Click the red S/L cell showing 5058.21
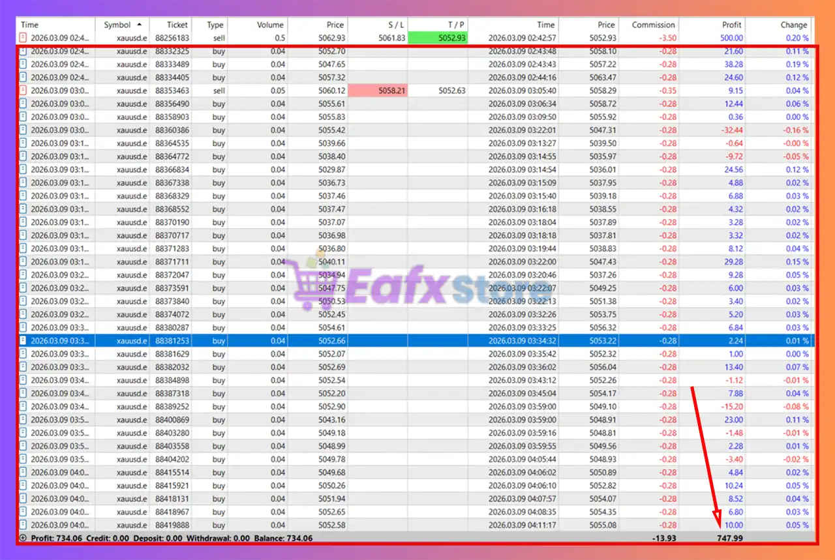 pos(378,91)
